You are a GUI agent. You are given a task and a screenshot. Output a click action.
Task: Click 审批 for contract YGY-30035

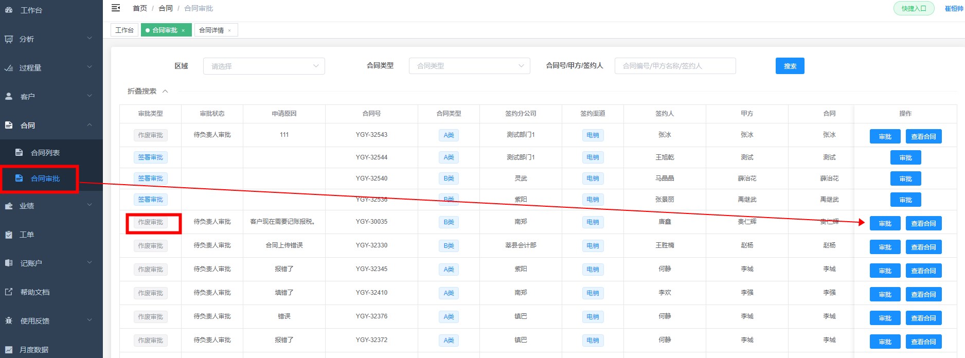tap(885, 223)
